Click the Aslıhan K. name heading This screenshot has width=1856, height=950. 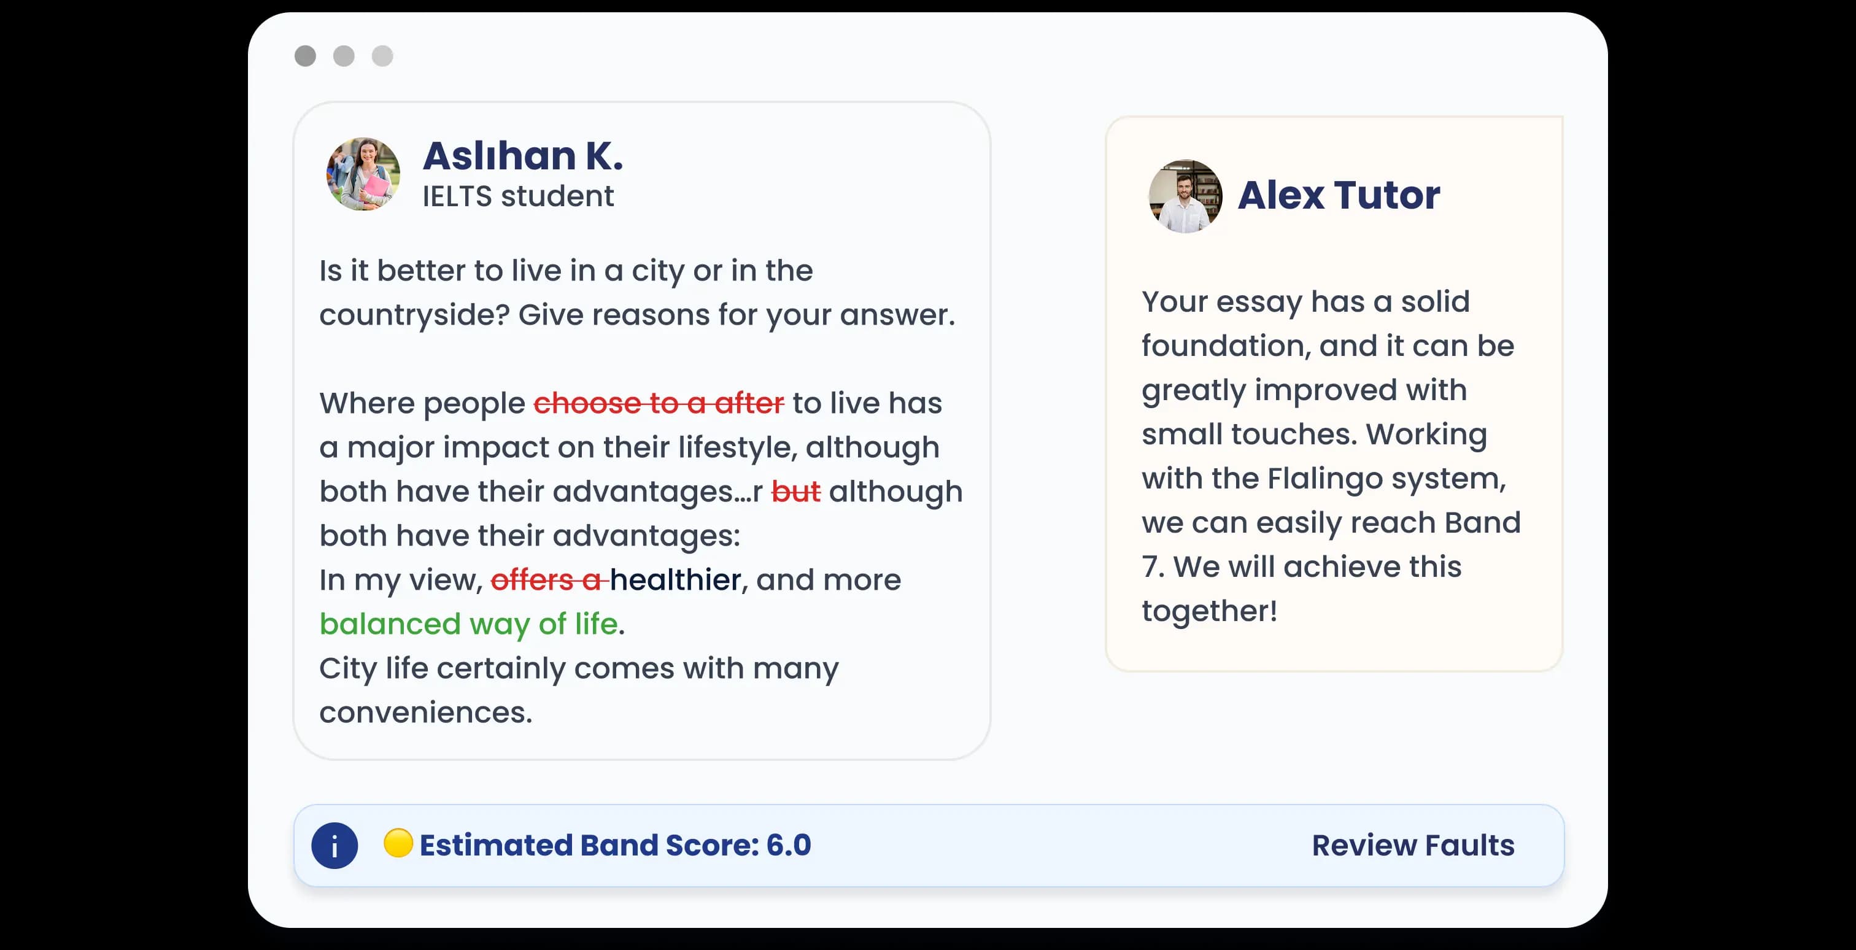522,156
